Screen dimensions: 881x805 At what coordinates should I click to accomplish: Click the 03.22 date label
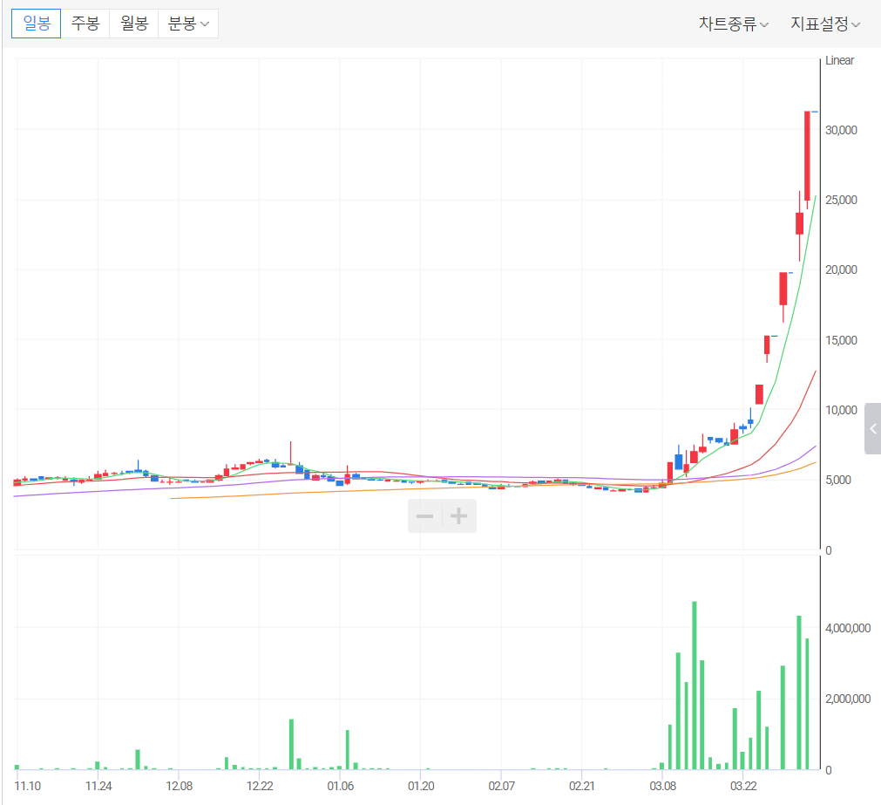click(743, 786)
